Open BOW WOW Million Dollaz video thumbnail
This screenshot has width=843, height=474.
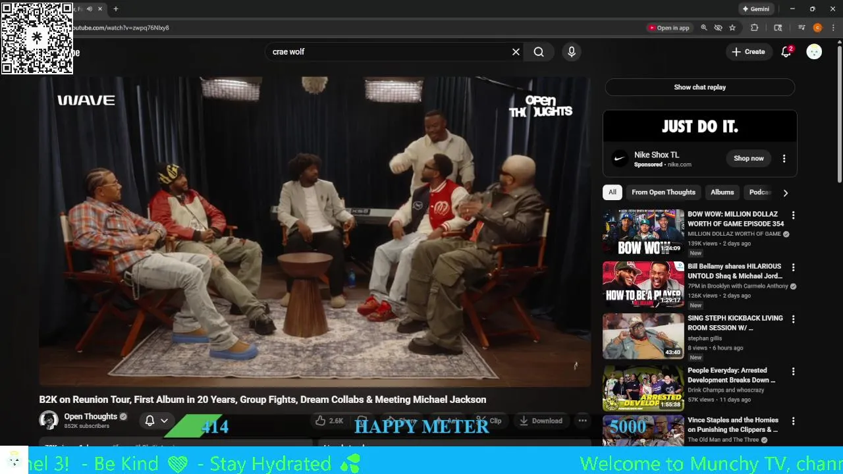pos(643,232)
